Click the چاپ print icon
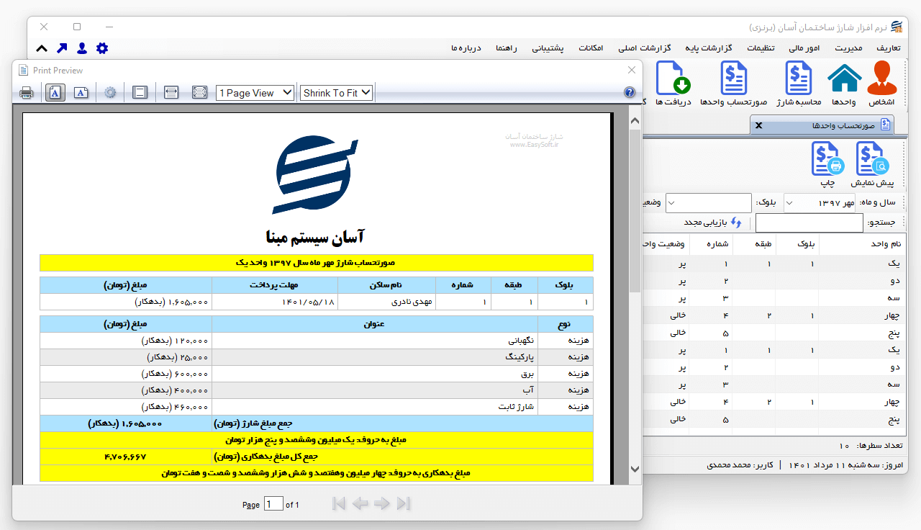921x530 pixels. [828, 164]
